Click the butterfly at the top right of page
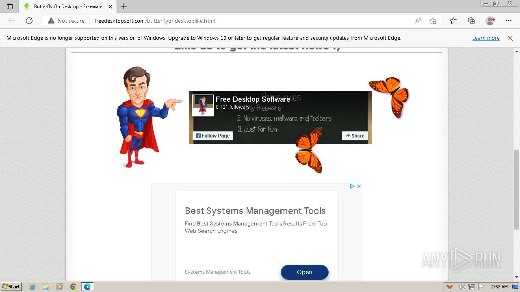 [389, 97]
